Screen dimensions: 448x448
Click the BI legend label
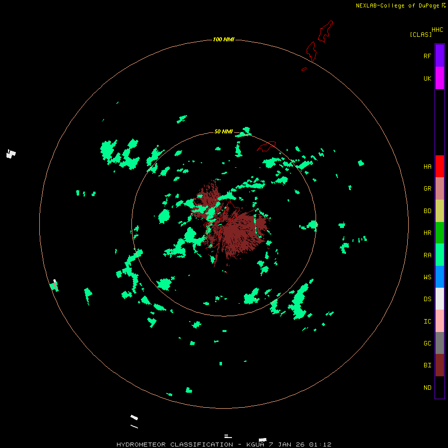(427, 365)
